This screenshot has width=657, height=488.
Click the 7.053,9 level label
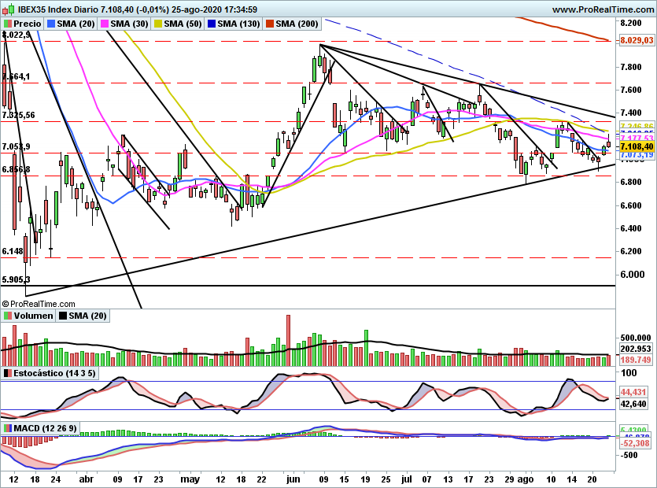point(16,146)
